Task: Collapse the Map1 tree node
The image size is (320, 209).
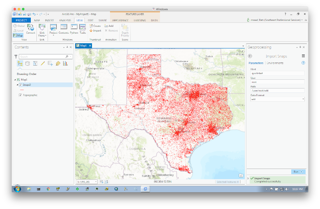Action: pyautogui.click(x=15, y=80)
